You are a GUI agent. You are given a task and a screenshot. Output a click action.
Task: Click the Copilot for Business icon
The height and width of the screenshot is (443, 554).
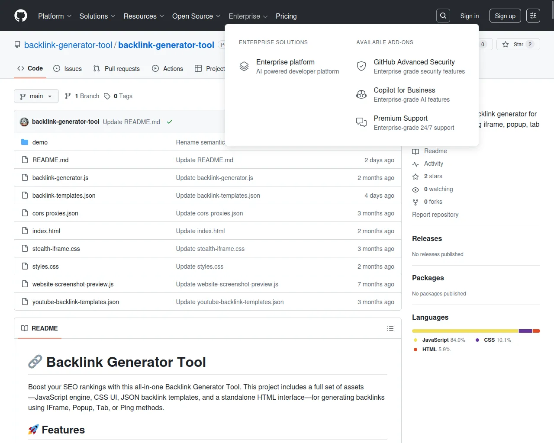[361, 94]
